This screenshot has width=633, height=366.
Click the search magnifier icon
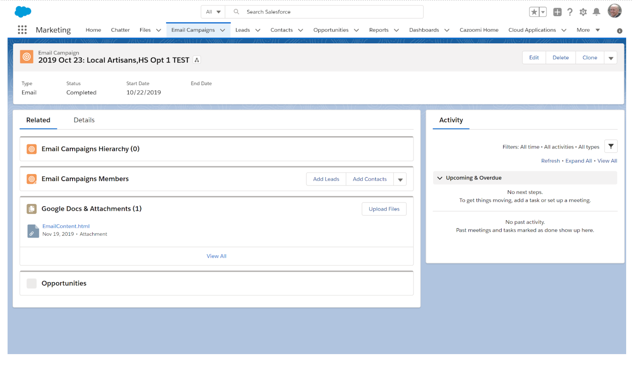(x=236, y=12)
